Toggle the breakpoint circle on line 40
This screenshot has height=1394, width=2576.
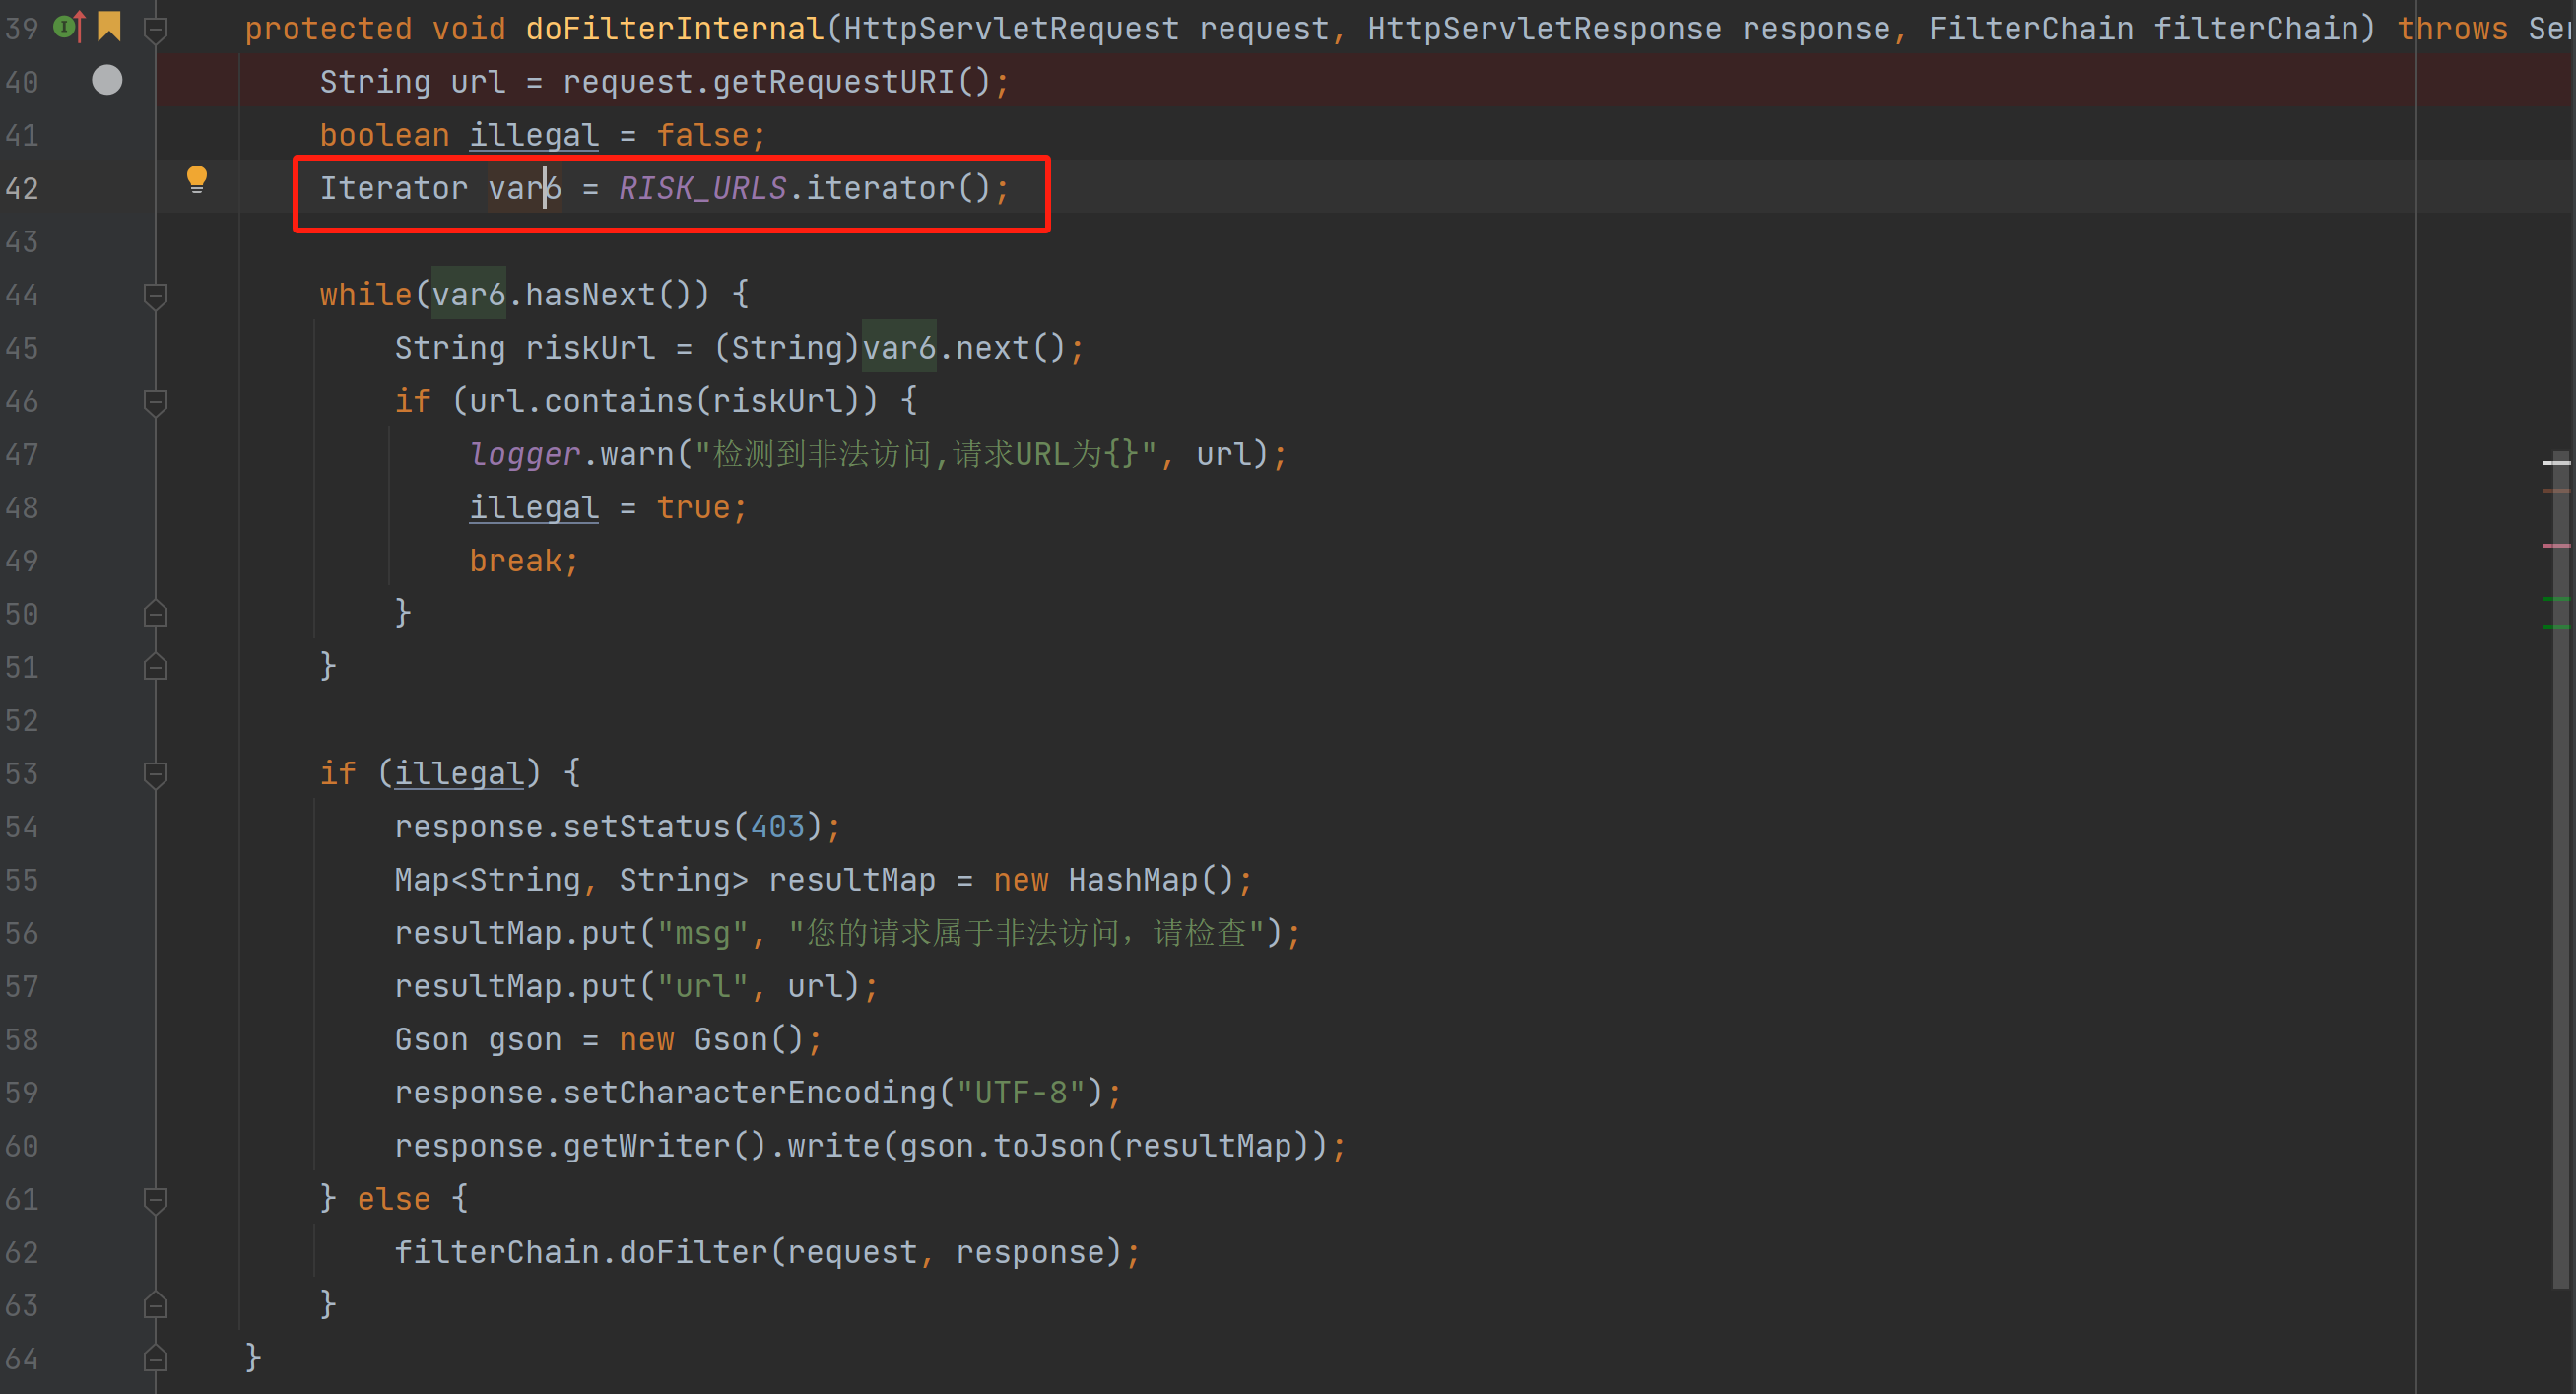tap(107, 80)
